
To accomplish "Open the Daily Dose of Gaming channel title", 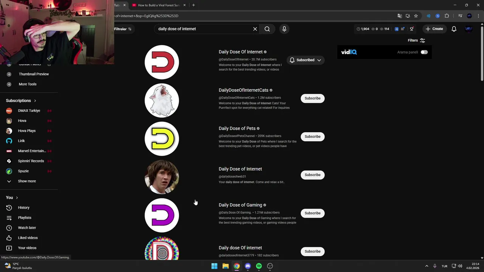I will [x=240, y=205].
